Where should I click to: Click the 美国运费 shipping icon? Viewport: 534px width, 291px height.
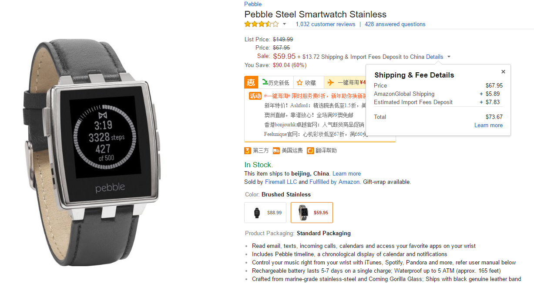[276, 151]
